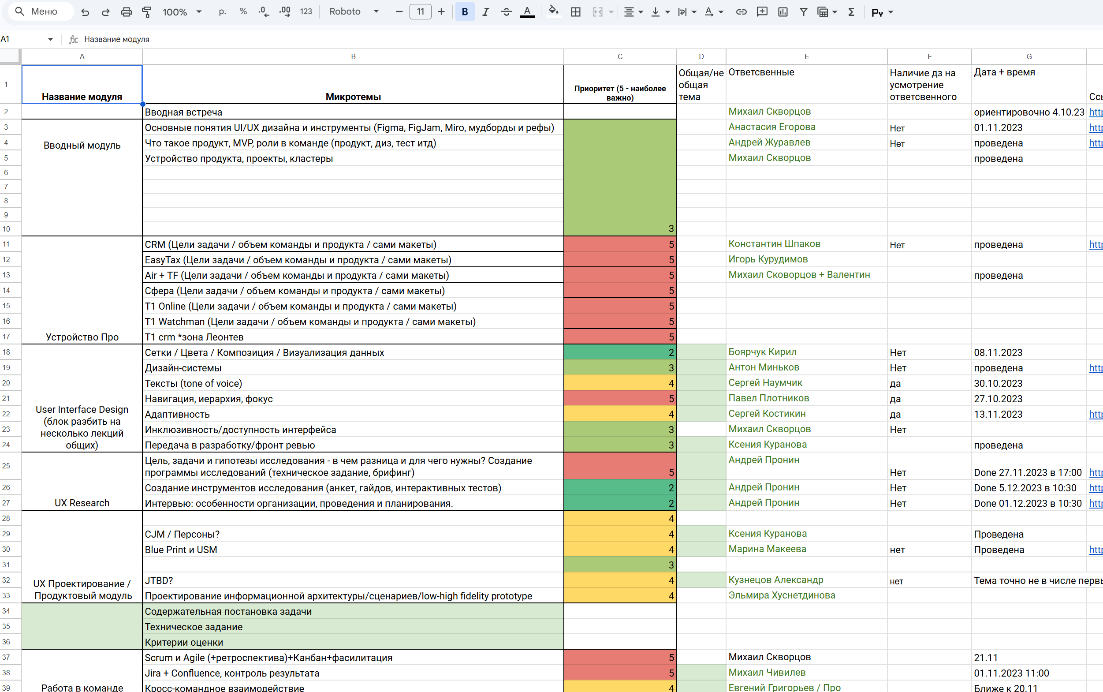Open the Roboto font dropdown
The height and width of the screenshot is (692, 1103).
(354, 12)
